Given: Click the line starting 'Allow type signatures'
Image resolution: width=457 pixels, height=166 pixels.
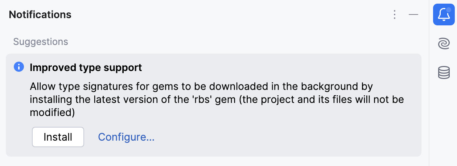Looking at the screenshot, I should coord(201,87).
